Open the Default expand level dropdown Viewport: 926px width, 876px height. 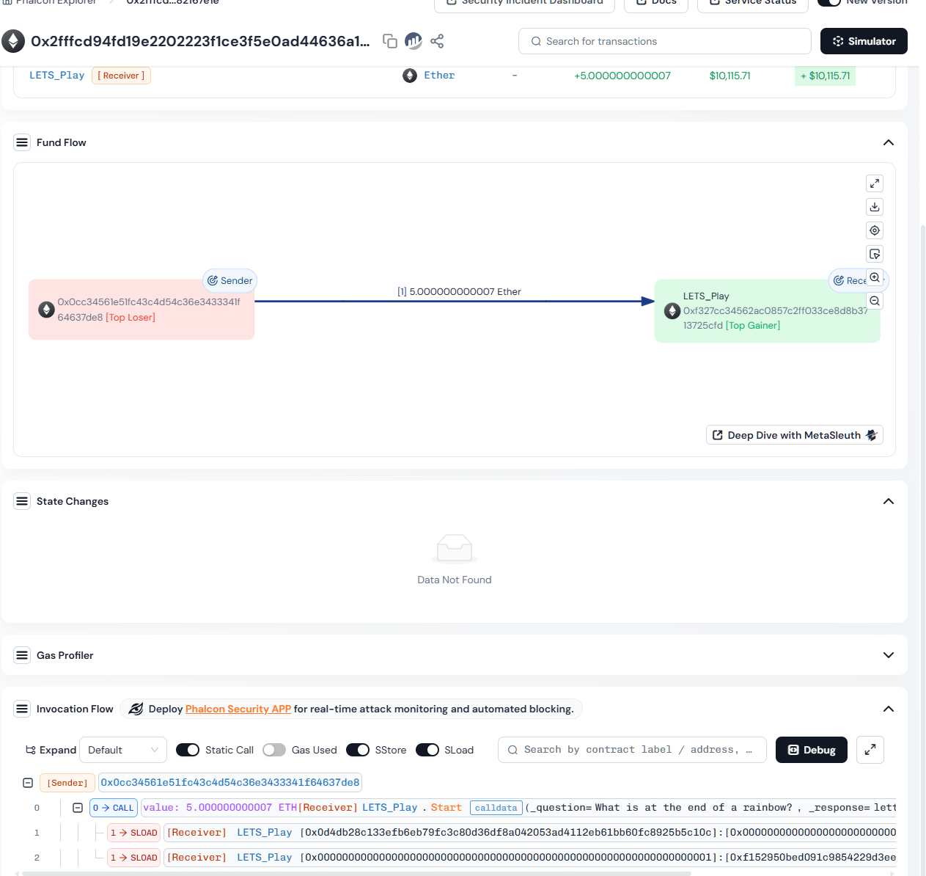(x=123, y=750)
